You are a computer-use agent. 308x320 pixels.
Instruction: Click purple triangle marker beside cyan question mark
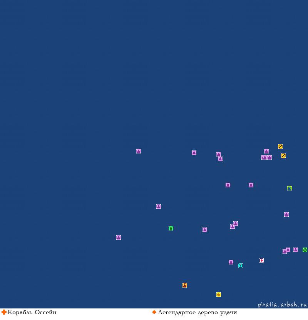pos(231,262)
